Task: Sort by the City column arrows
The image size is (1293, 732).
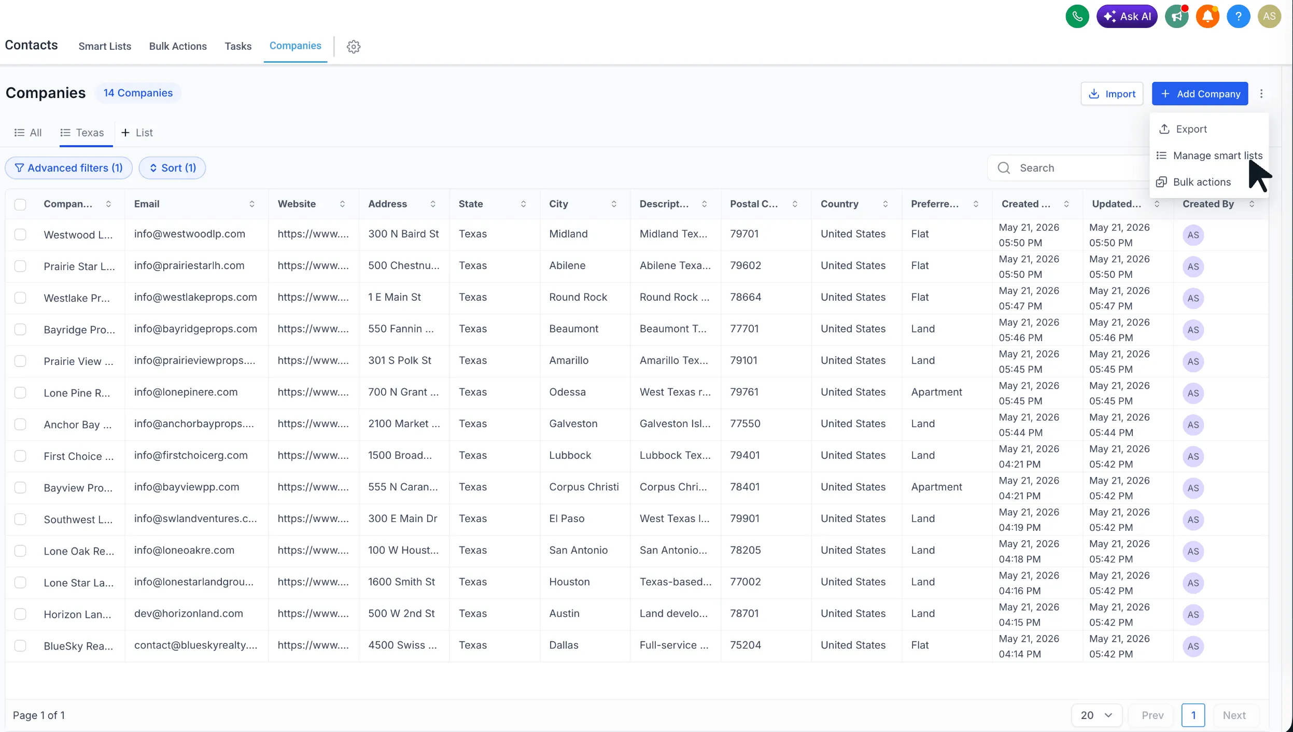Action: (614, 204)
